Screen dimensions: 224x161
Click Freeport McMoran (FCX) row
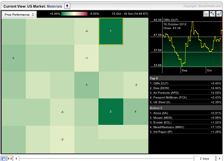pyautogui.click(x=185, y=98)
